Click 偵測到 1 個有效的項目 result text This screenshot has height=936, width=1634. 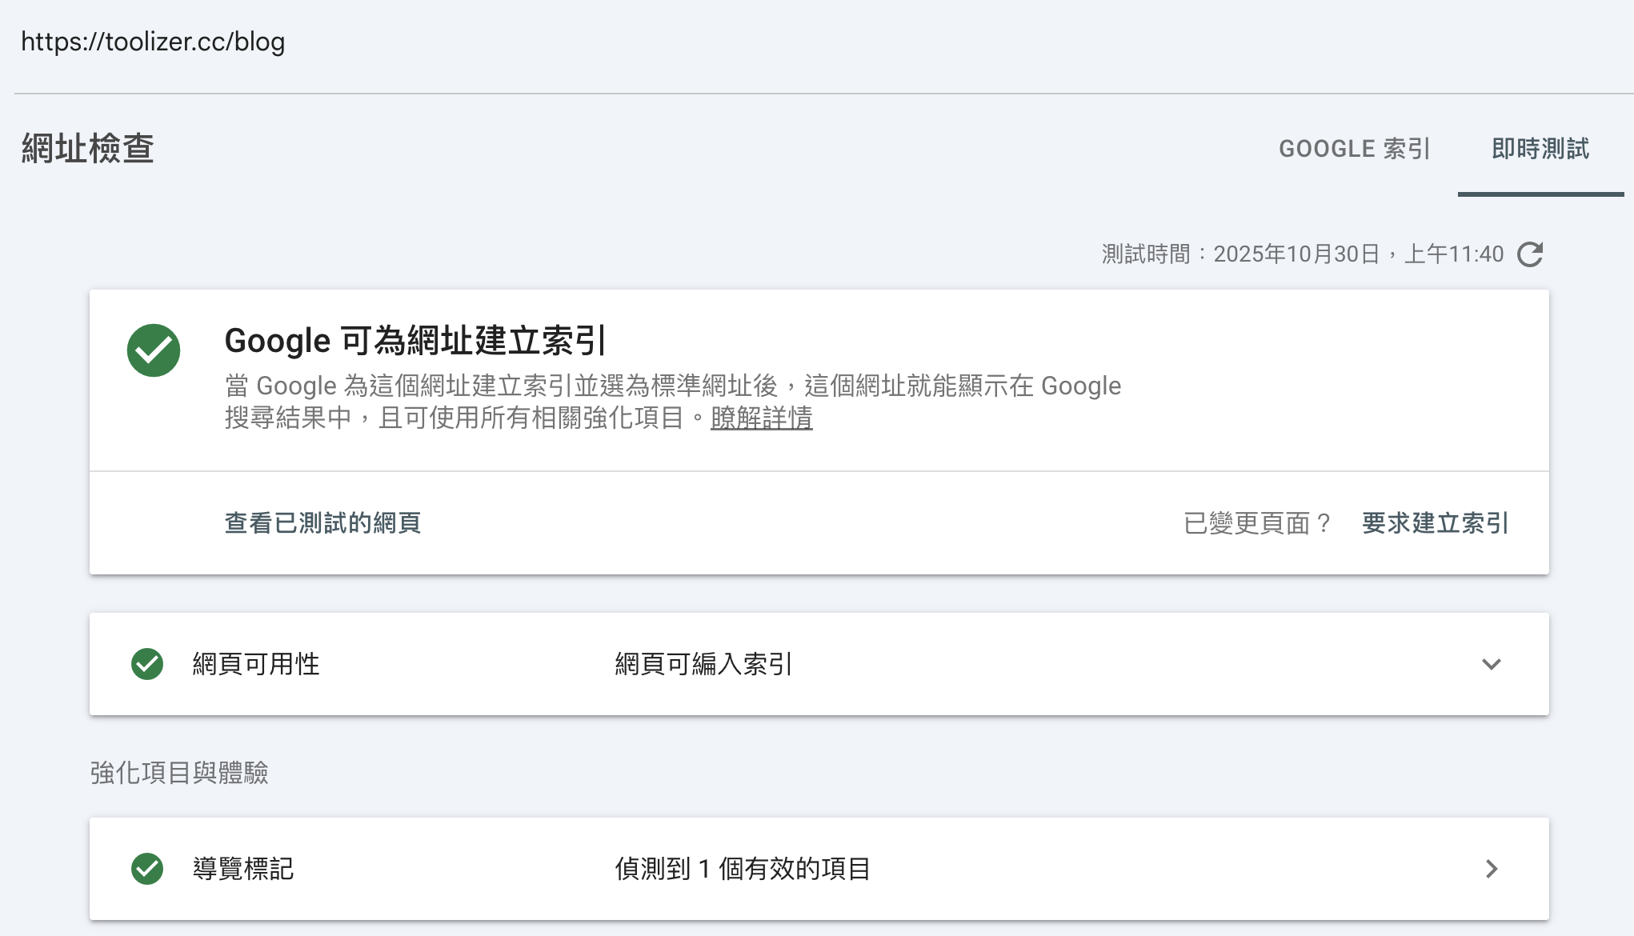coord(743,869)
